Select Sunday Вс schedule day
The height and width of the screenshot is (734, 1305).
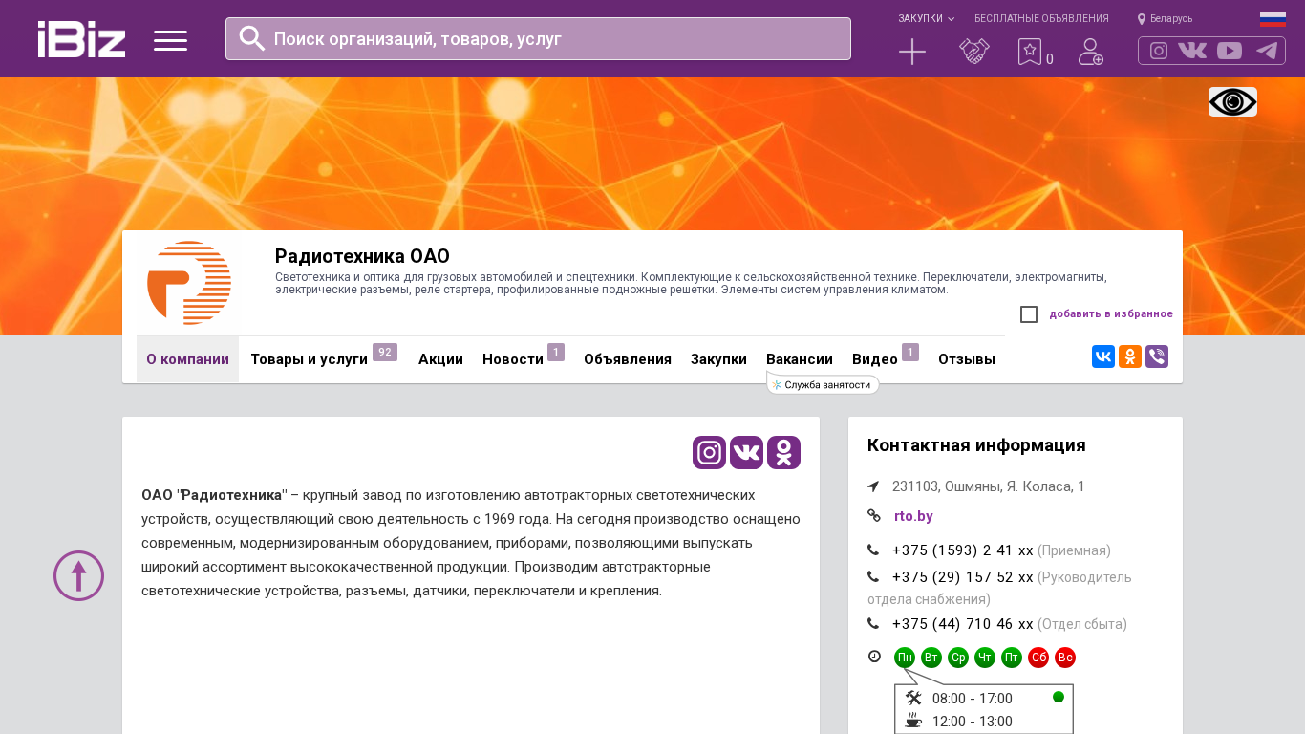pos(1065,658)
